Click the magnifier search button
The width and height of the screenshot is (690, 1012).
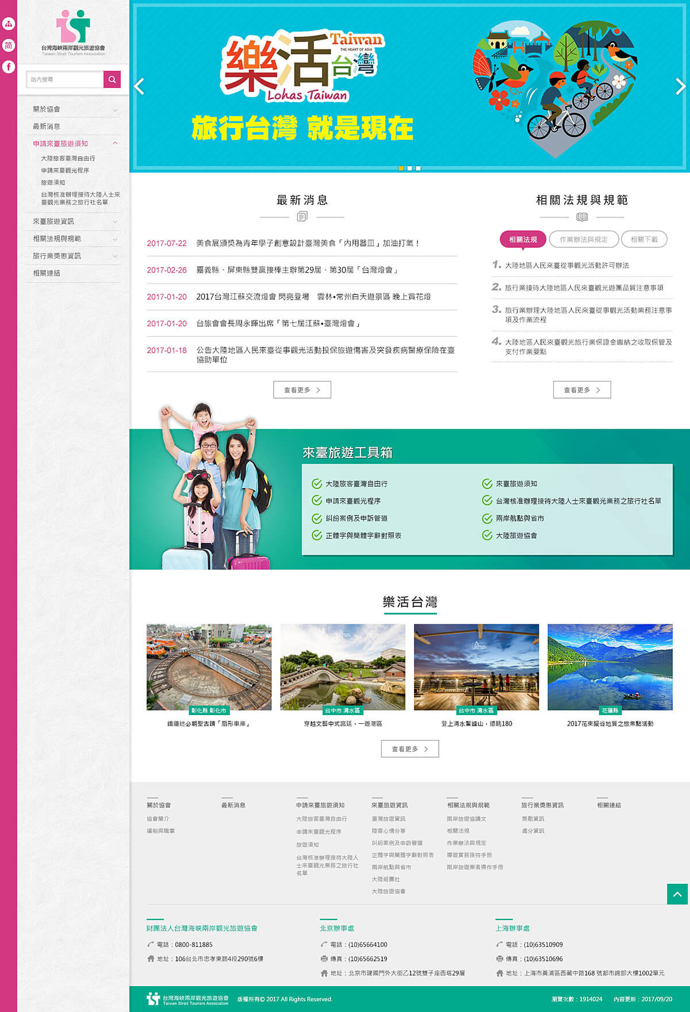112,79
